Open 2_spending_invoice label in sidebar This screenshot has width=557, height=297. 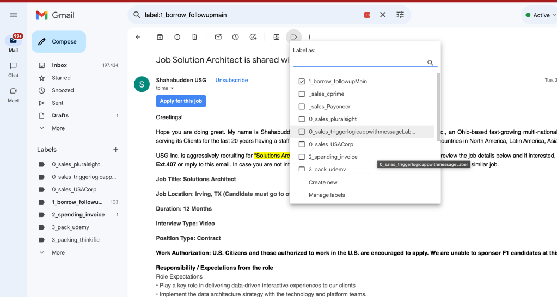coord(78,215)
